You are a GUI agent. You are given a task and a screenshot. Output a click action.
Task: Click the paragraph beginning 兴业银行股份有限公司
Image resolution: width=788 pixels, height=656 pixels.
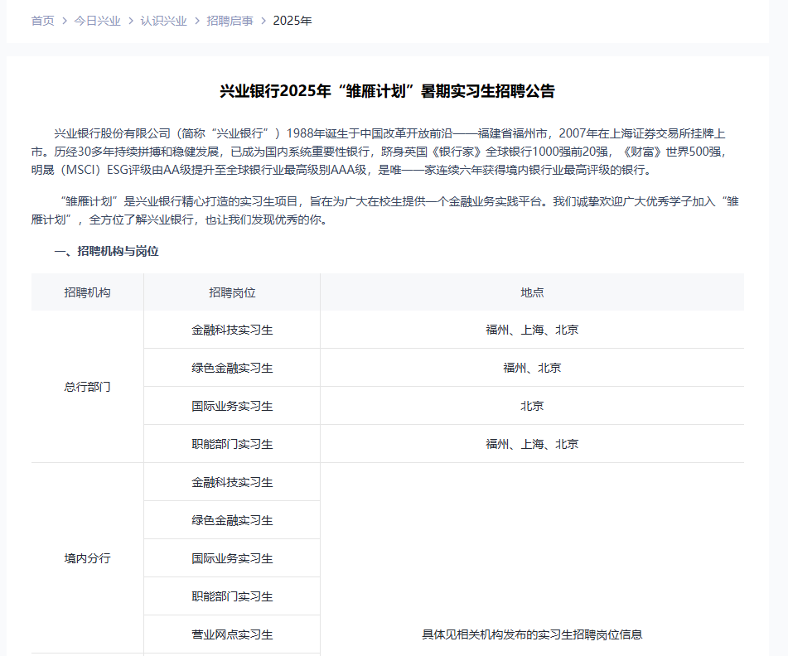pyautogui.click(x=379, y=152)
